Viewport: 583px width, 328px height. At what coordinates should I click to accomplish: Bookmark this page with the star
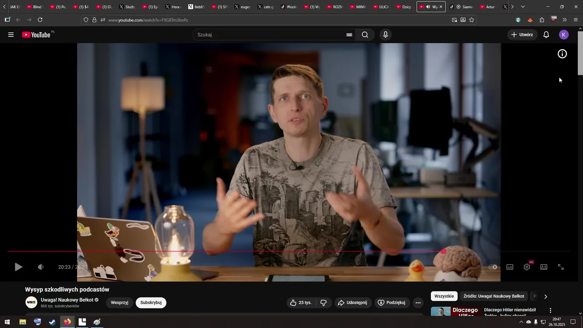[471, 20]
